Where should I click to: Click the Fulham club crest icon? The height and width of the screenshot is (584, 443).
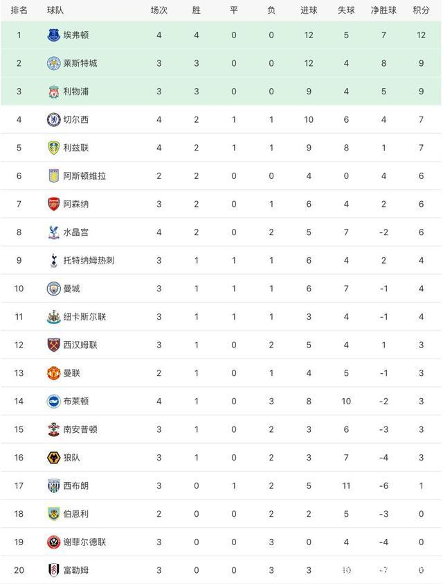click(54, 570)
